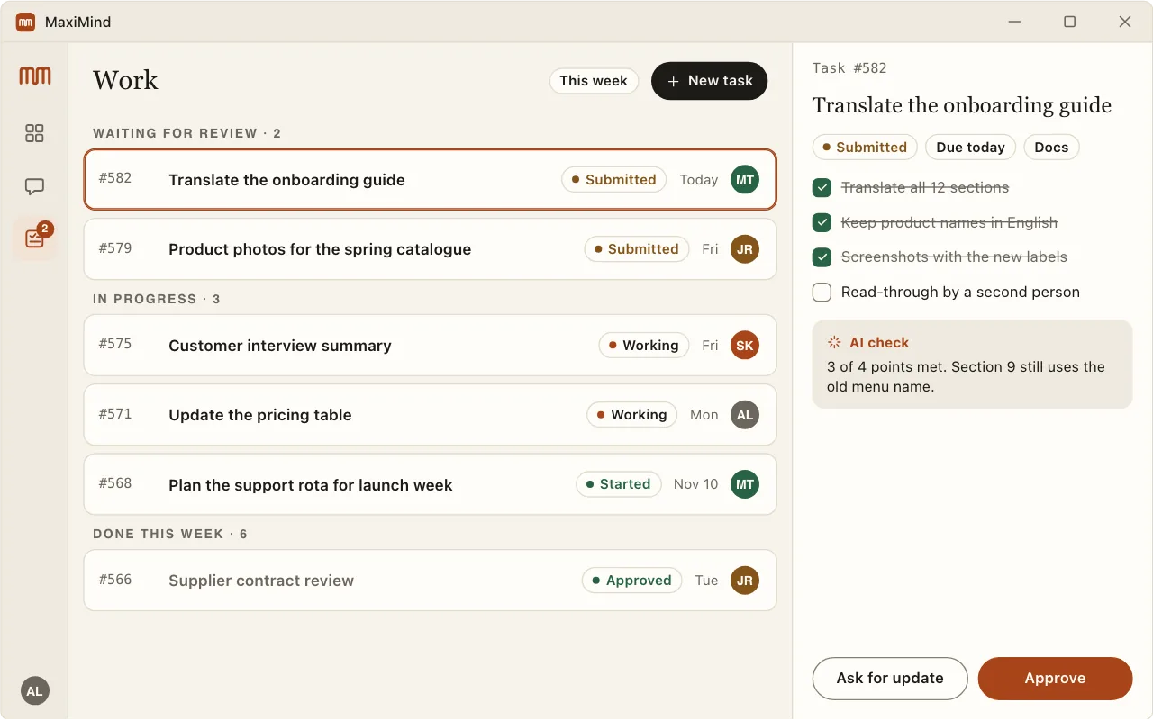Image resolution: width=1153 pixels, height=720 pixels.
Task: Click the Work page heading
Action: (125, 80)
